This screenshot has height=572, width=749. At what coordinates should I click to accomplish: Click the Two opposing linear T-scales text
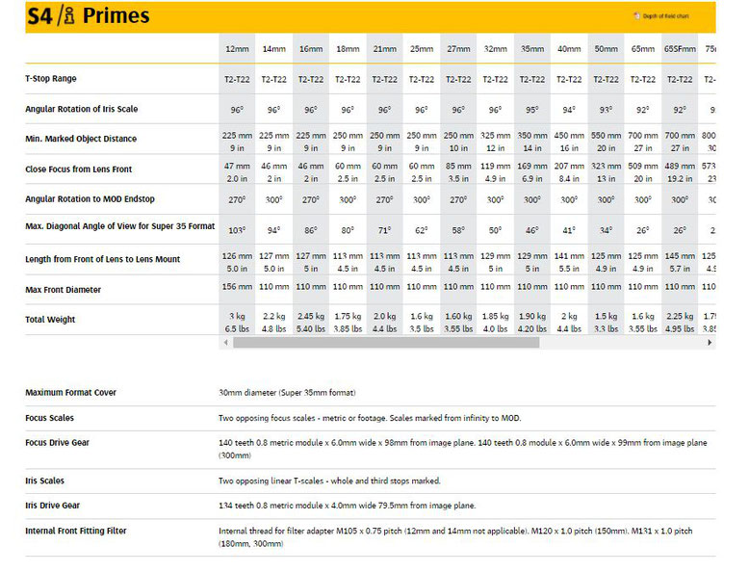click(329, 481)
